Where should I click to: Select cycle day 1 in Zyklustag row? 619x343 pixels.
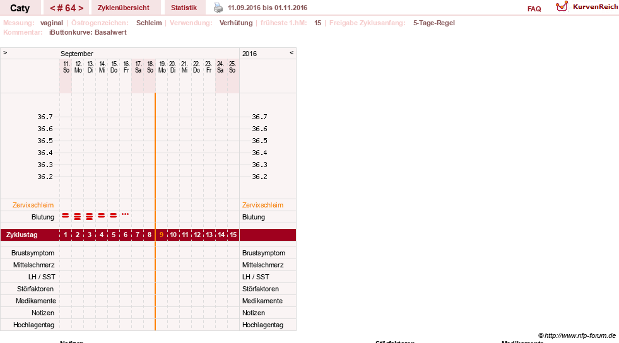point(66,235)
